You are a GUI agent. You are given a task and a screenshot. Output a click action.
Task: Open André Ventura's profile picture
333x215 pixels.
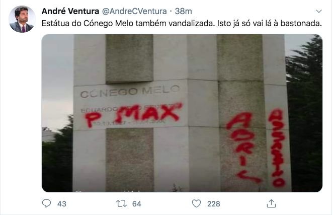point(22,19)
